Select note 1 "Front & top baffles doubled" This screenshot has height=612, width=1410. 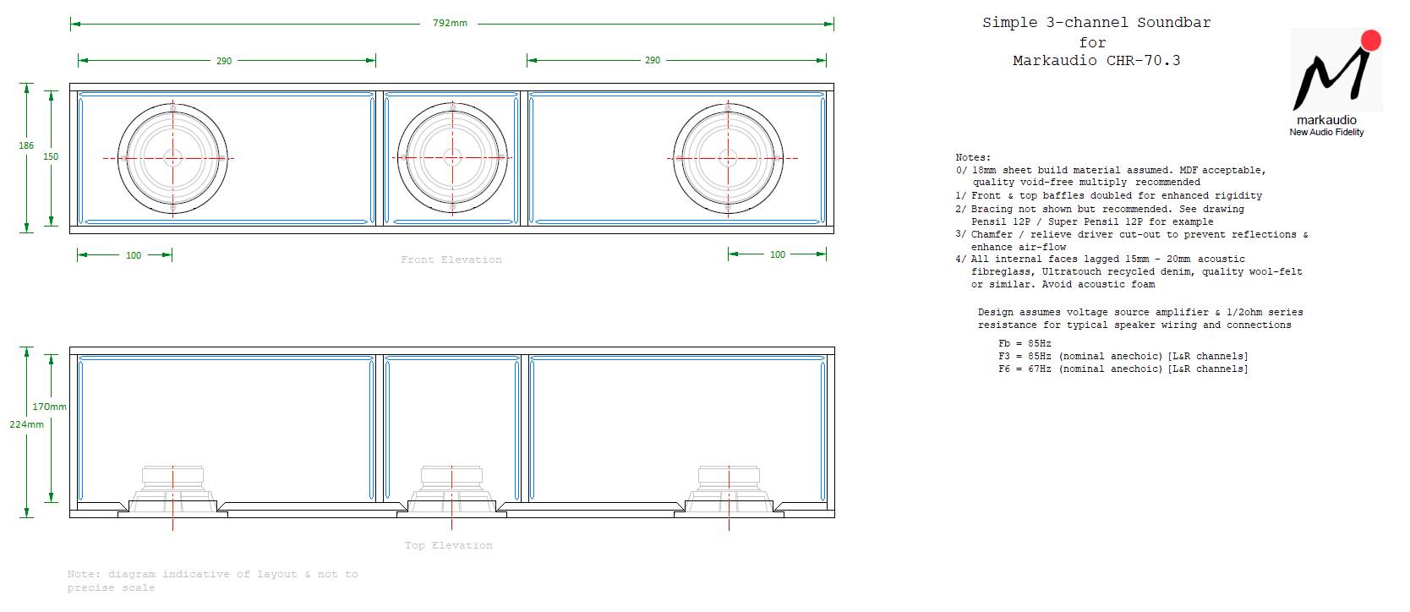pyautogui.click(x=1109, y=195)
